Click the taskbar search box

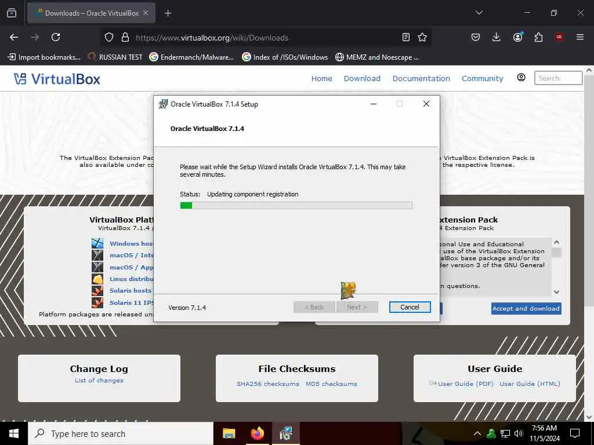[x=121, y=433]
